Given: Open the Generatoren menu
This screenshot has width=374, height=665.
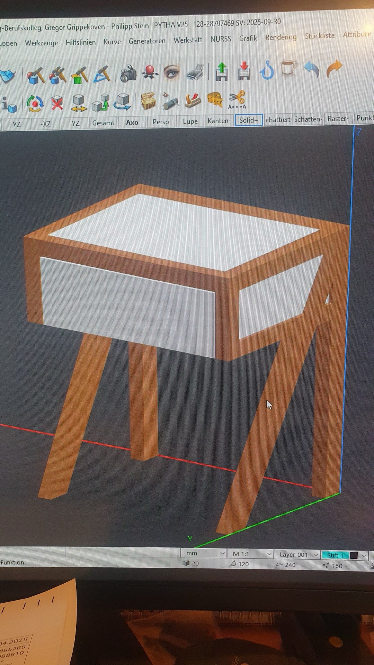Looking at the screenshot, I should click(x=147, y=41).
